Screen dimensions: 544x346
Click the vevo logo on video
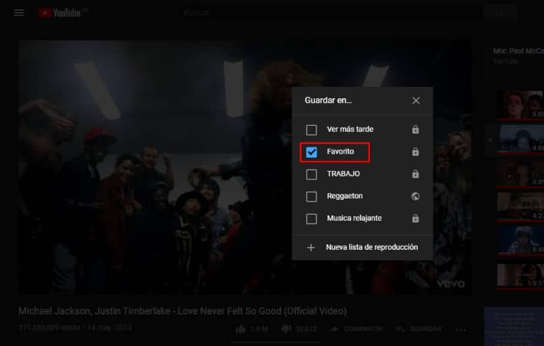451,284
